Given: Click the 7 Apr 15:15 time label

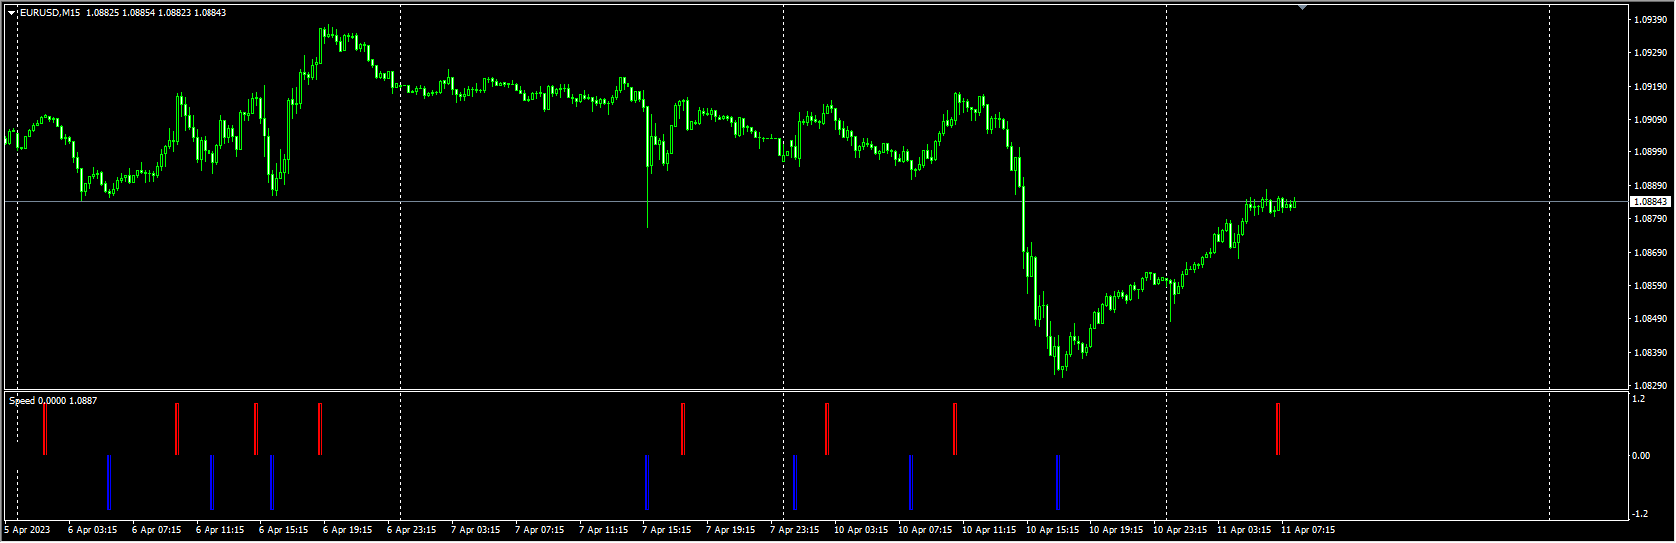Looking at the screenshot, I should tap(666, 530).
